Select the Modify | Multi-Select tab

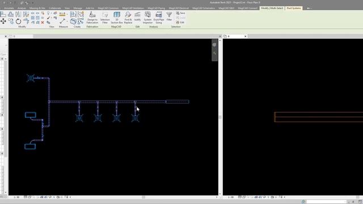click(272, 8)
